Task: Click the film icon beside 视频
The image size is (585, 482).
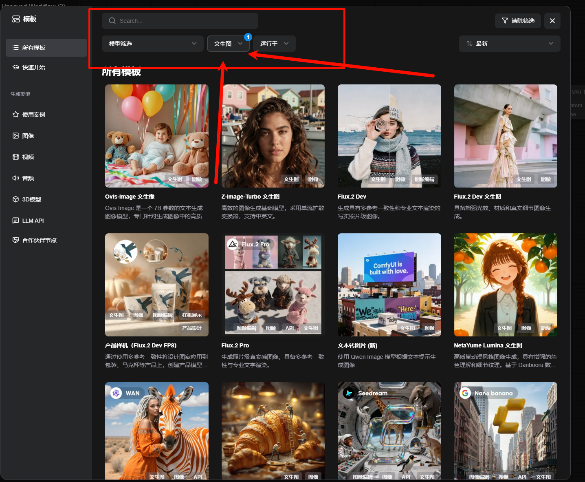Action: pos(15,157)
